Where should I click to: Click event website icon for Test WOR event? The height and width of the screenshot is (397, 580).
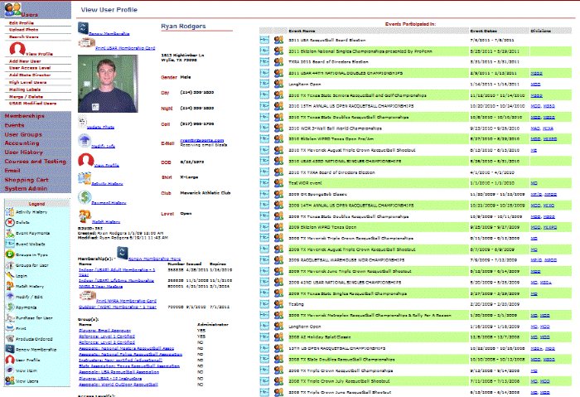pos(264,182)
